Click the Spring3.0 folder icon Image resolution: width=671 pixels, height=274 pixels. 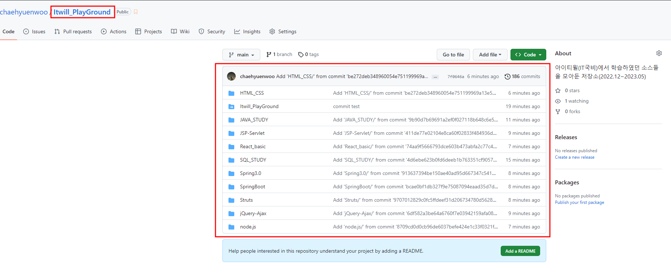[x=231, y=174]
